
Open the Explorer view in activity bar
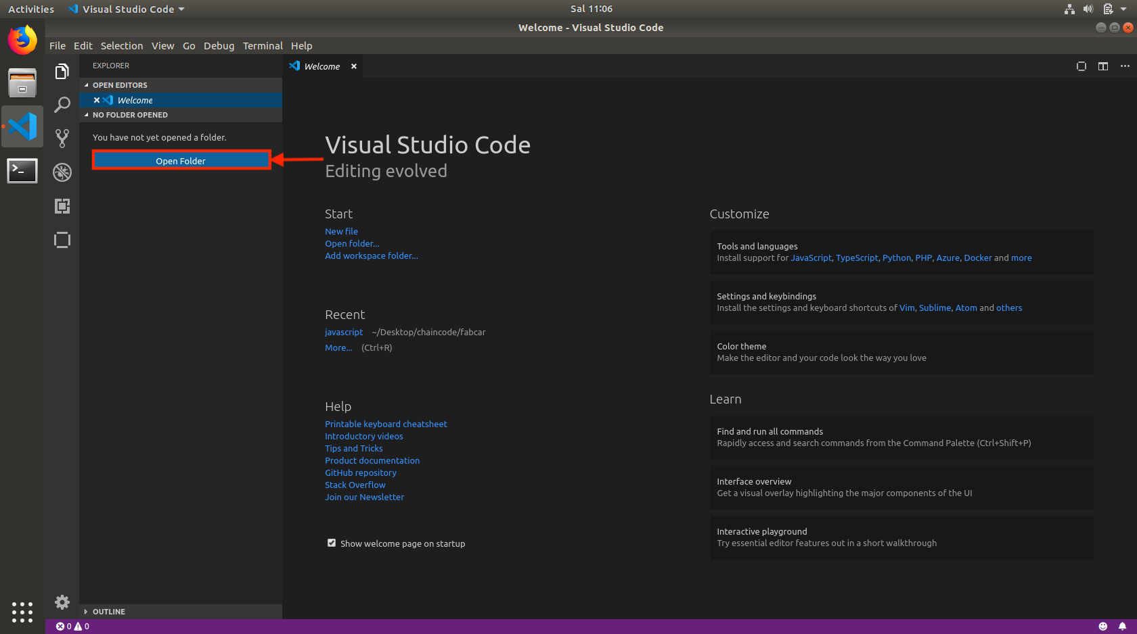click(62, 71)
